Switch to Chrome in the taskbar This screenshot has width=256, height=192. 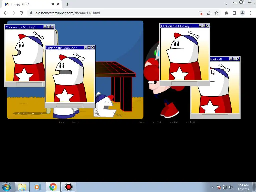click(53, 187)
